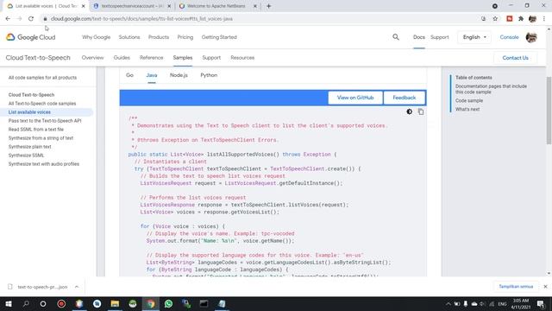Screen dimensions: 552x311
Task: Close the texttospeechserviceaccount tab
Action: tap(169, 6)
